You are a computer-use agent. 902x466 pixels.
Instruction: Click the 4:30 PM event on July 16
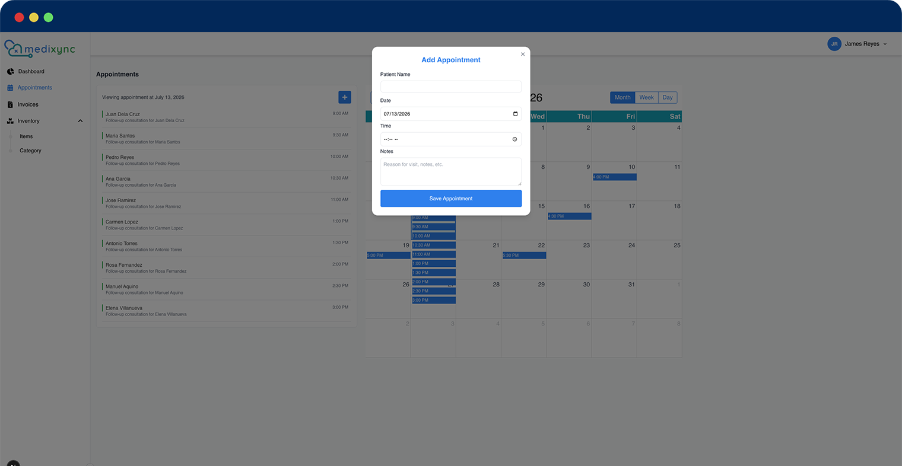pos(569,216)
